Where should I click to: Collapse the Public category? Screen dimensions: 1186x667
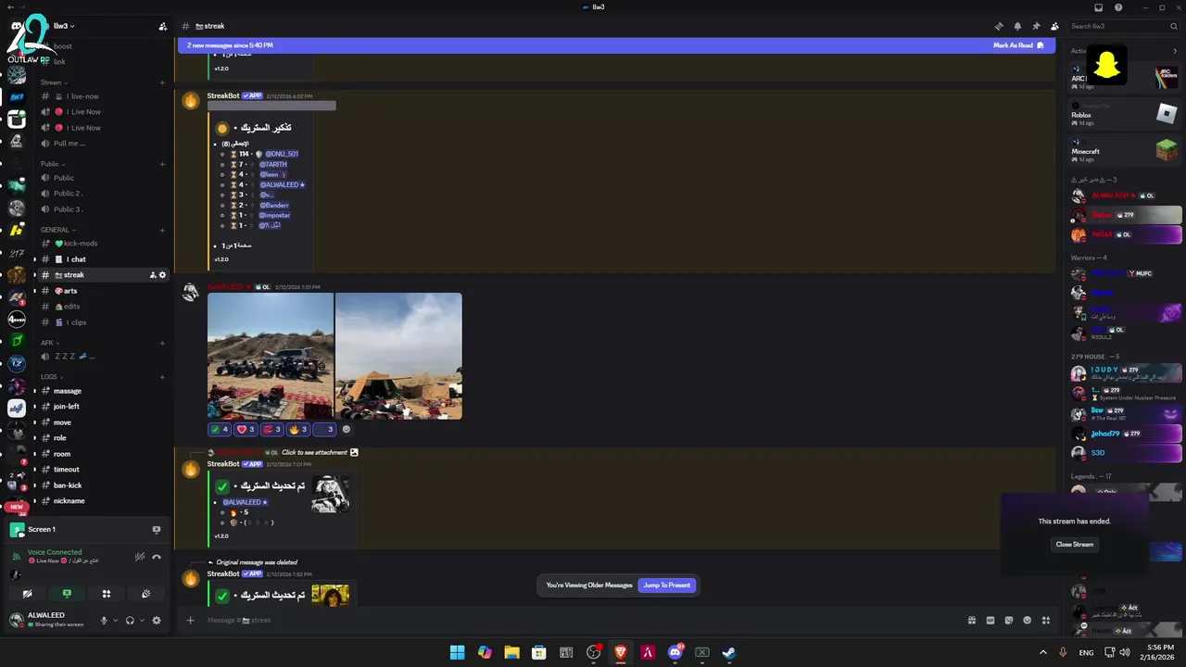click(53, 164)
